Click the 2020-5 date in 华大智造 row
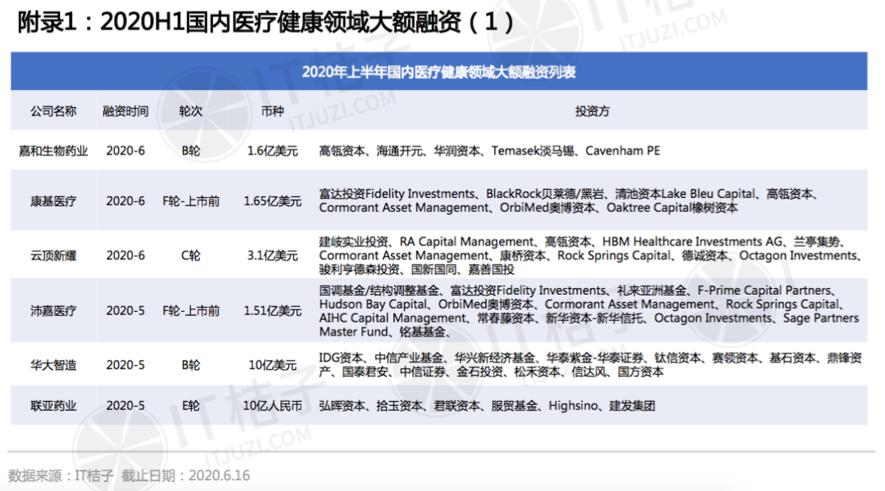Image resolution: width=885 pixels, height=491 pixels. 125,365
